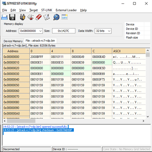Click the ASCII column header
Image resolution: width=152 pixels, height=152 pixels.
(x=129, y=51)
